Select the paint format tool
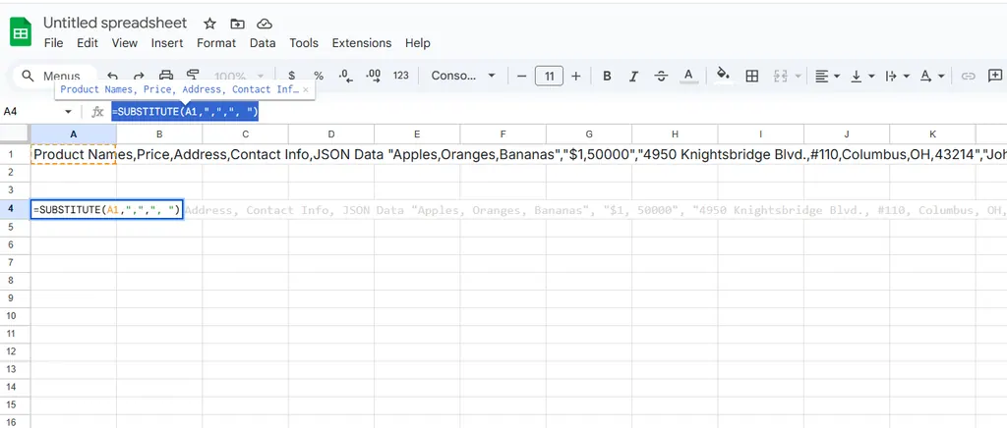 point(193,76)
